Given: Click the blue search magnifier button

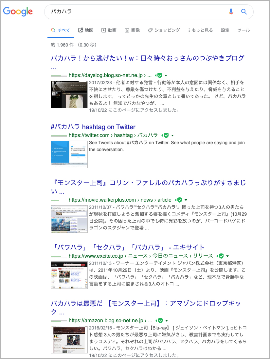Looking at the screenshot, I should pyautogui.click(x=244, y=12).
